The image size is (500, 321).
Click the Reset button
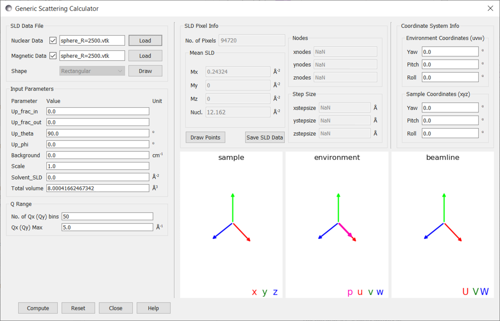point(78,308)
